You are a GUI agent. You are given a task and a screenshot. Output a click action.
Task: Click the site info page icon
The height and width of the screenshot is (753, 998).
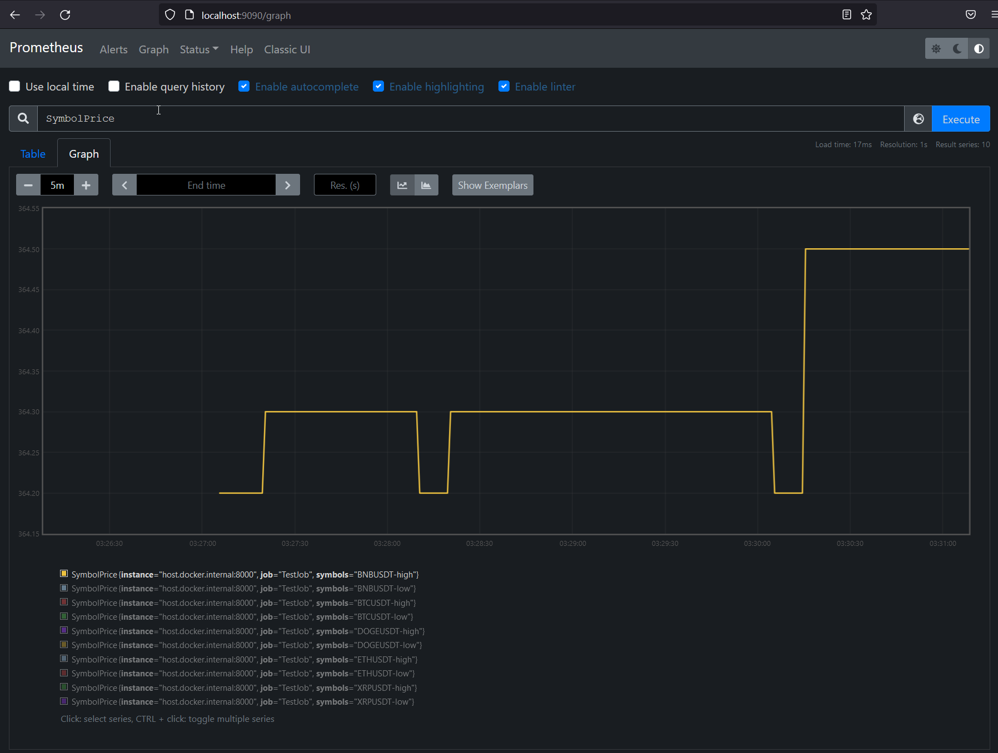click(189, 15)
